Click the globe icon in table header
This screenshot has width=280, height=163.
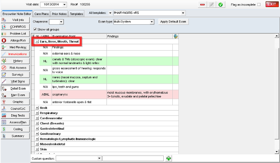pos(176,36)
